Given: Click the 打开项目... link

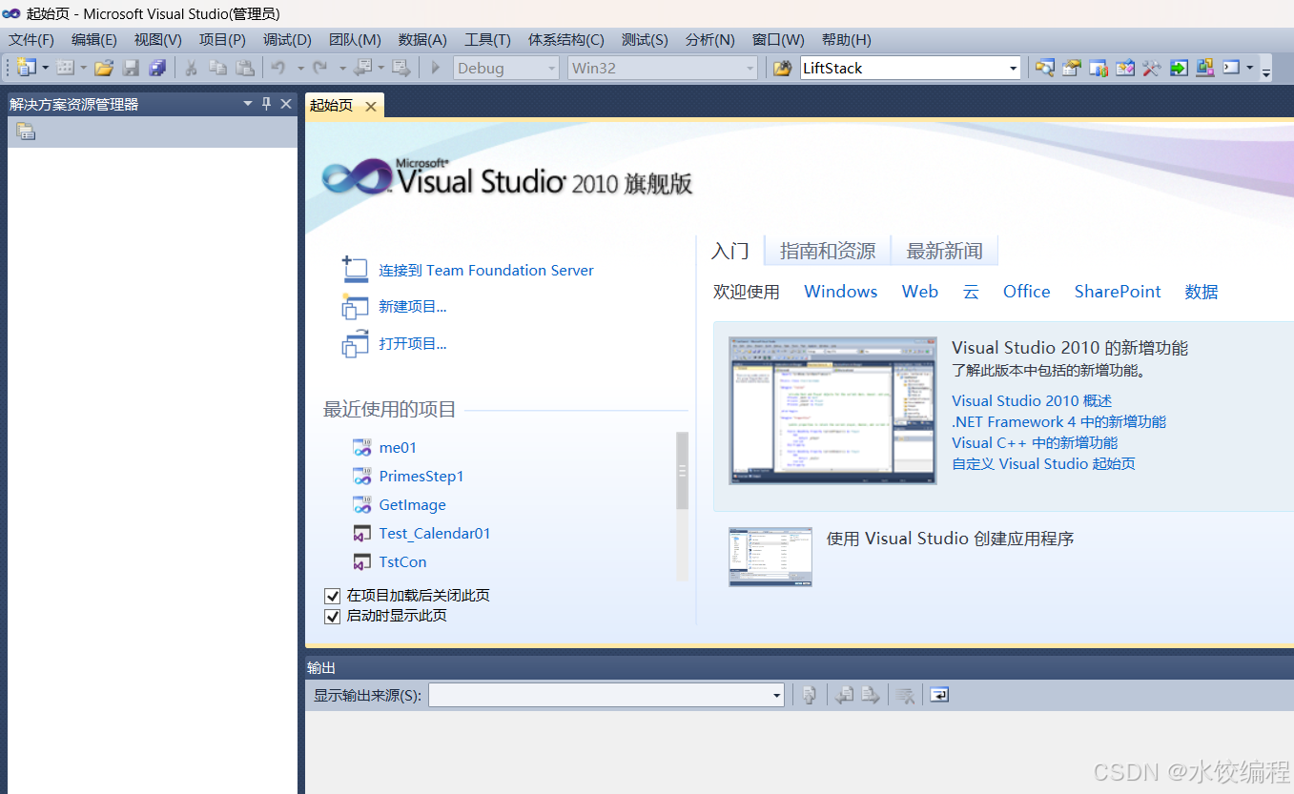Looking at the screenshot, I should [x=413, y=344].
